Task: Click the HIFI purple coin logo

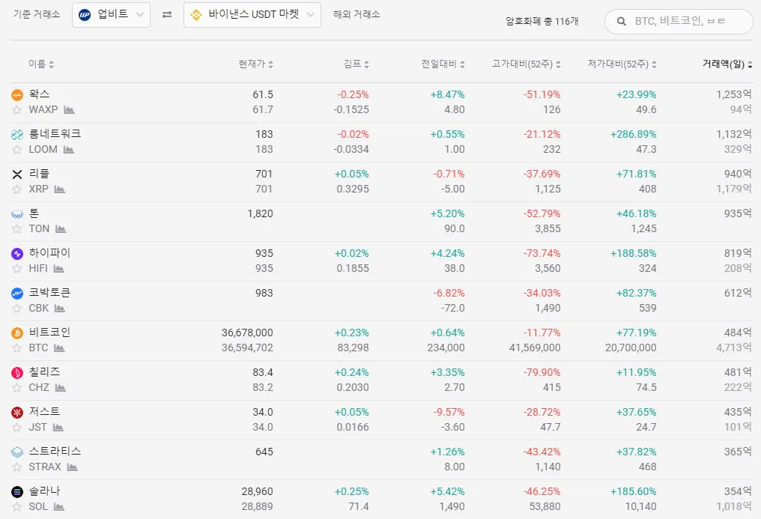Action: pos(17,254)
